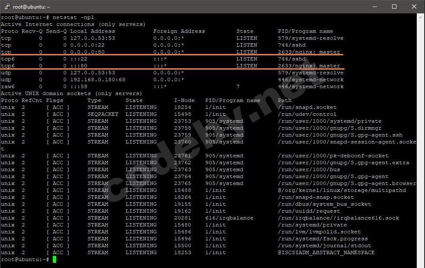Viewport: 425px width, 268px height.
Task: Click the 192.168.0.180:68 udp address
Action: pos(97,80)
